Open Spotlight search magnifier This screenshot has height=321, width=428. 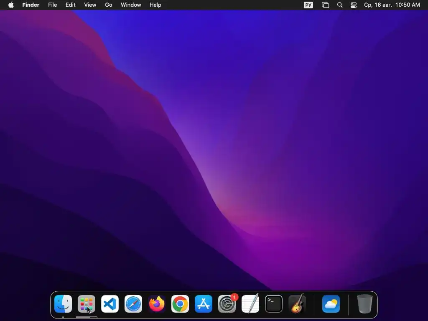pyautogui.click(x=340, y=5)
